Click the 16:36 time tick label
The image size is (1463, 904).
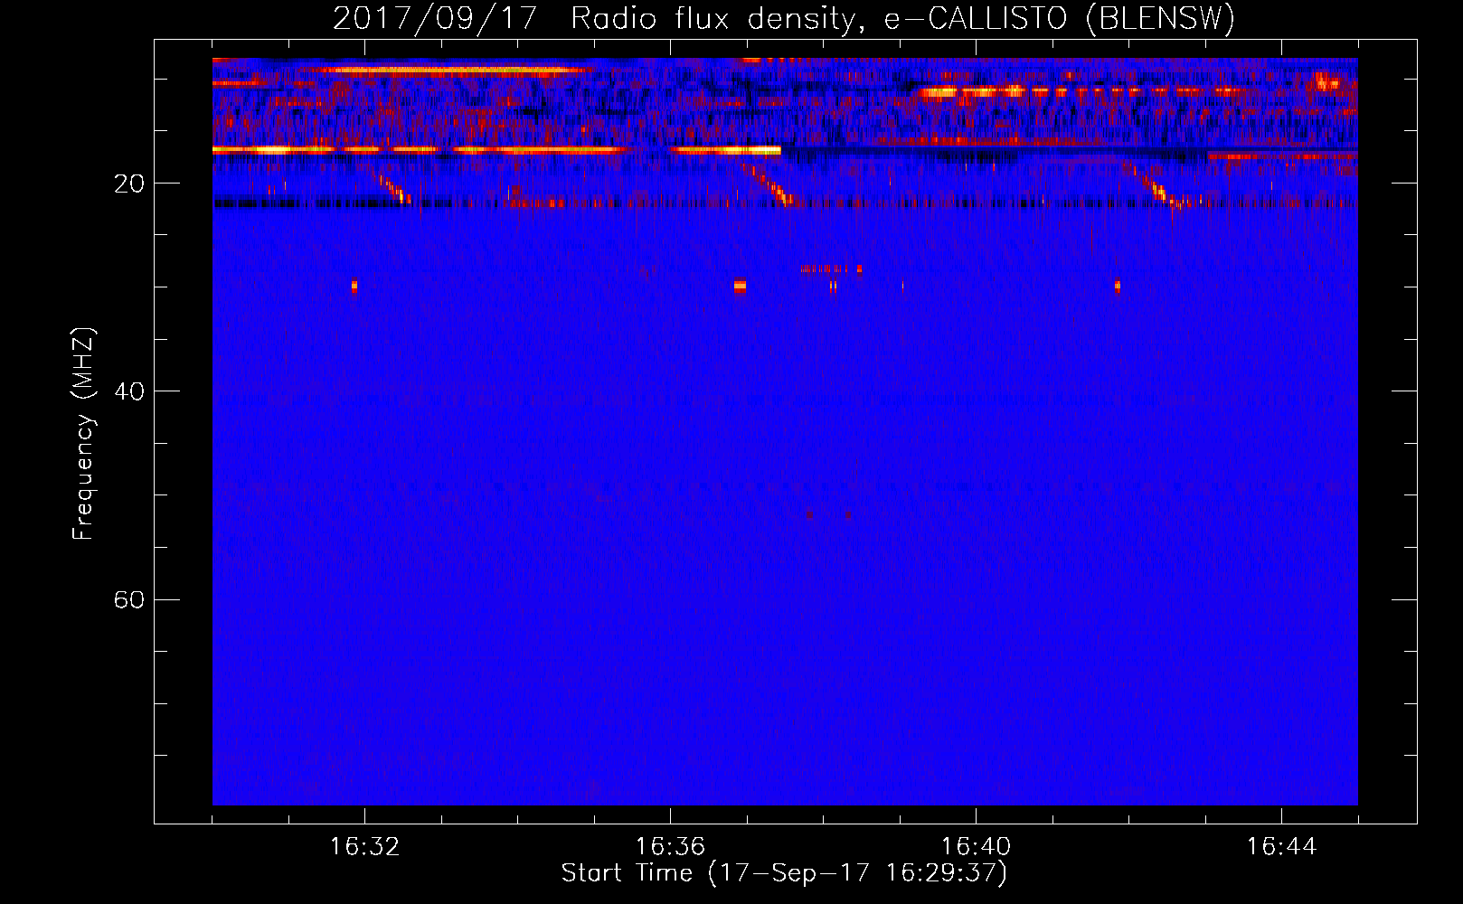(670, 847)
